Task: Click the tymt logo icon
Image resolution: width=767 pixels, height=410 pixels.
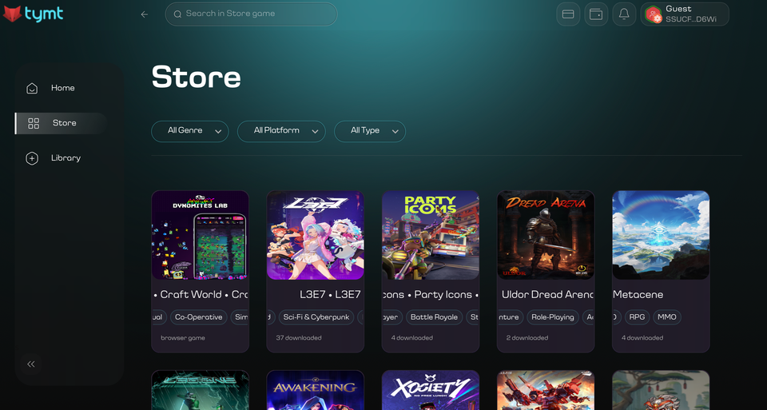Action: click(13, 14)
